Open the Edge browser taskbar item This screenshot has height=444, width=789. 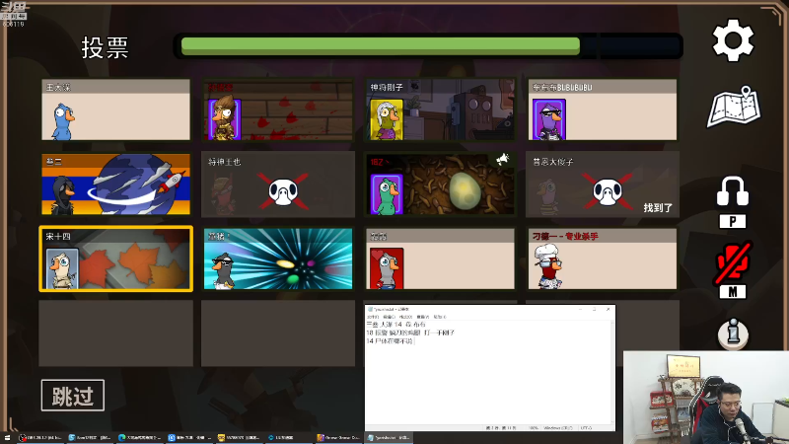click(x=140, y=438)
